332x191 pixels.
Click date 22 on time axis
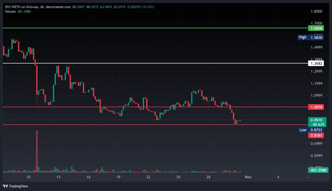(148, 177)
